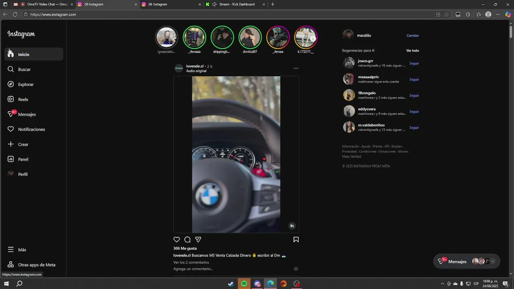Add page to favorites star icon
The width and height of the screenshot is (514, 289).
point(447,14)
